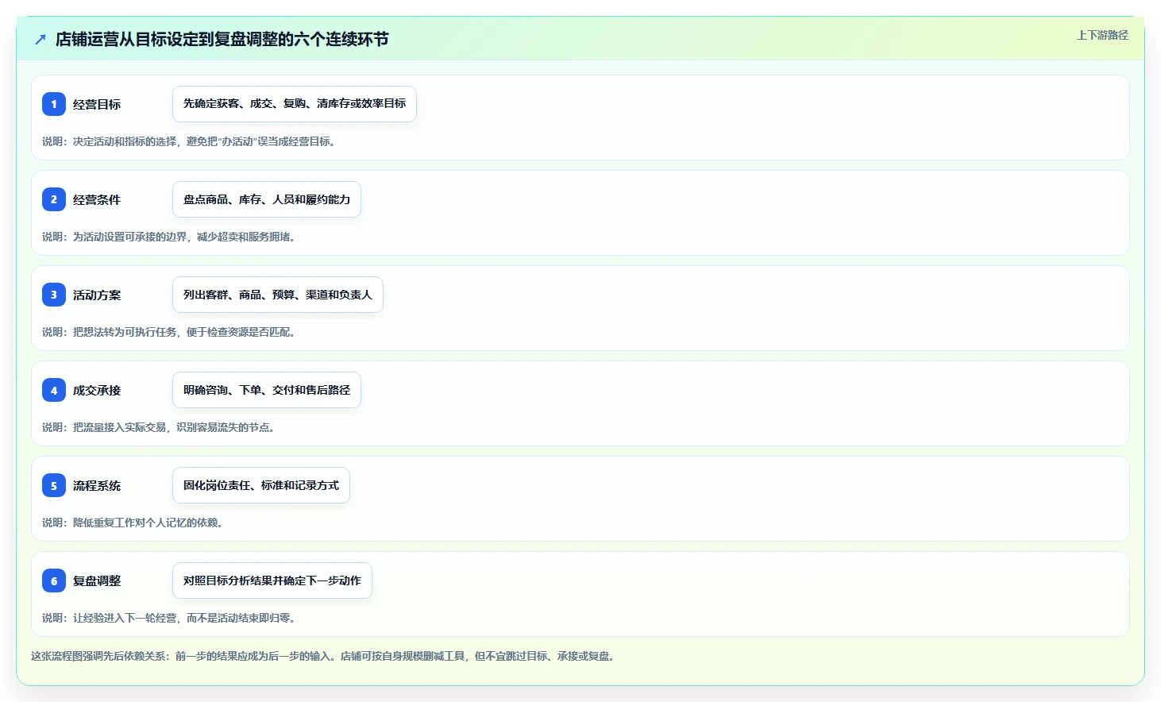Viewport: 1161px width, 702px height.
Task: Select the chip 列出客群、商品、预算、渠道和负责人
Action: coord(278,295)
